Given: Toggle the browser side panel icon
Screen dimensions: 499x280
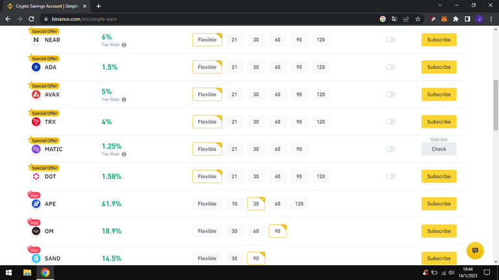Looking at the screenshot, I should pyautogui.click(x=468, y=19).
